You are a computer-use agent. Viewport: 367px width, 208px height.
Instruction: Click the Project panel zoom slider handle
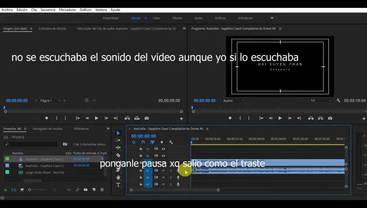click(x=29, y=190)
